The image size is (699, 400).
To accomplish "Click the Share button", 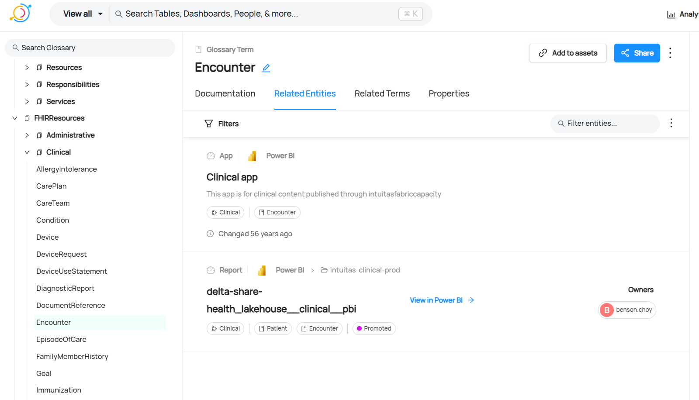I will coord(637,53).
